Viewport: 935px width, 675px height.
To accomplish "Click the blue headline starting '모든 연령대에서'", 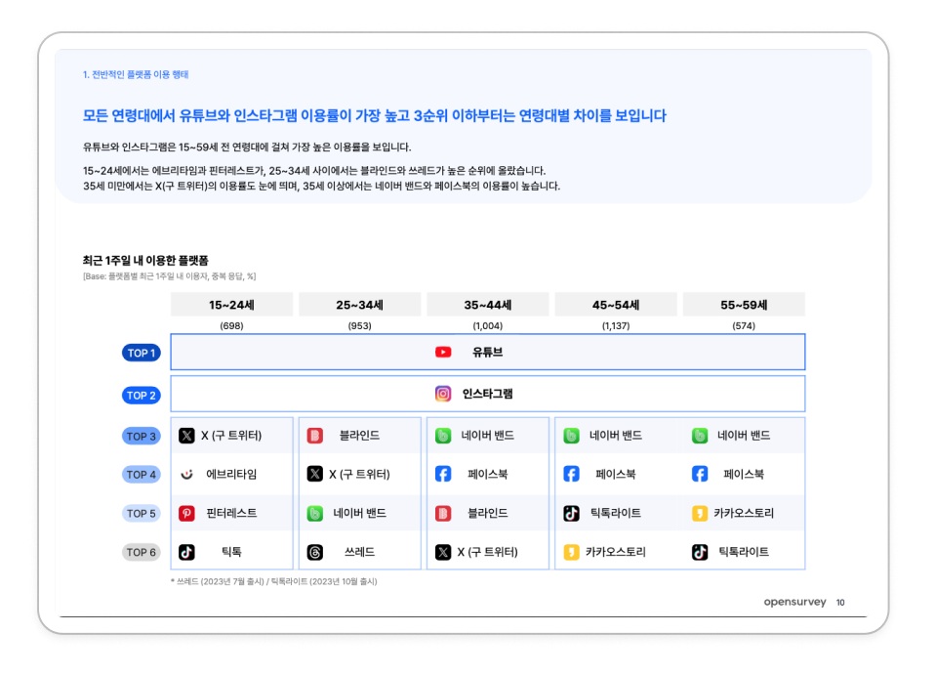I will coord(375,115).
